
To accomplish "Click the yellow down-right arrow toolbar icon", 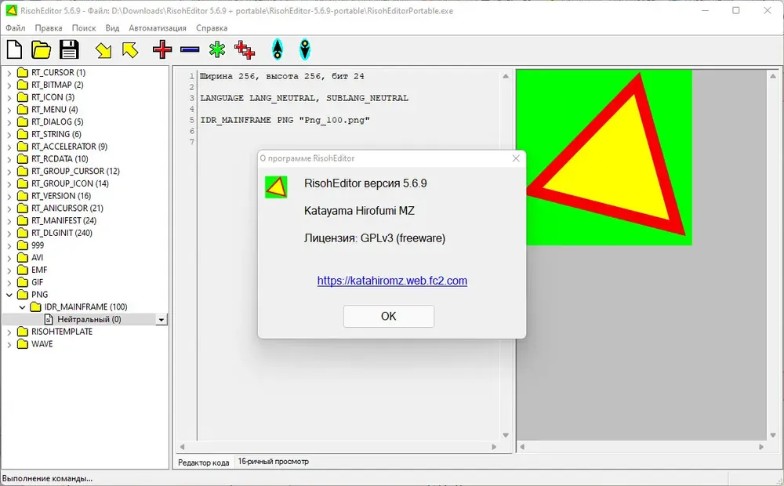I will tap(103, 50).
